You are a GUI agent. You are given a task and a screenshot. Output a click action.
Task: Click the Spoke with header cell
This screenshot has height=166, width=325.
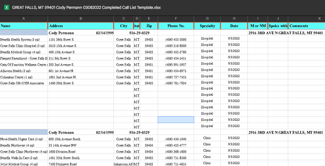click(x=278, y=26)
